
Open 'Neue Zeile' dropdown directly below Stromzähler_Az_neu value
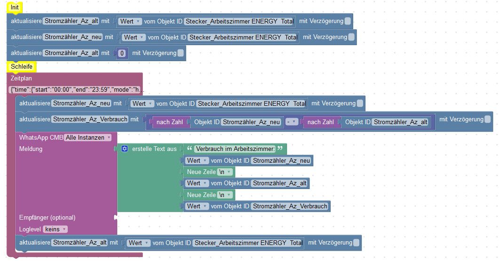(225, 172)
